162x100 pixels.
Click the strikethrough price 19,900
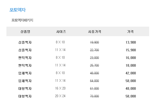pos(94,42)
